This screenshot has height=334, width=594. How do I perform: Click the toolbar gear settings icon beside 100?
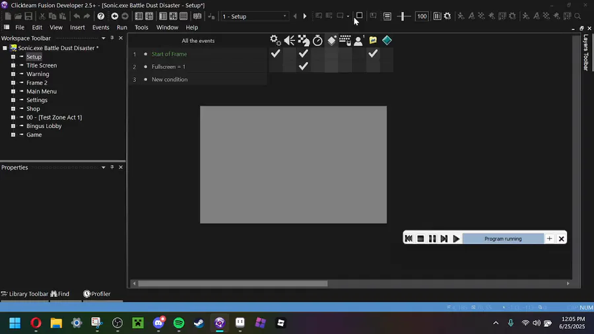click(447, 17)
